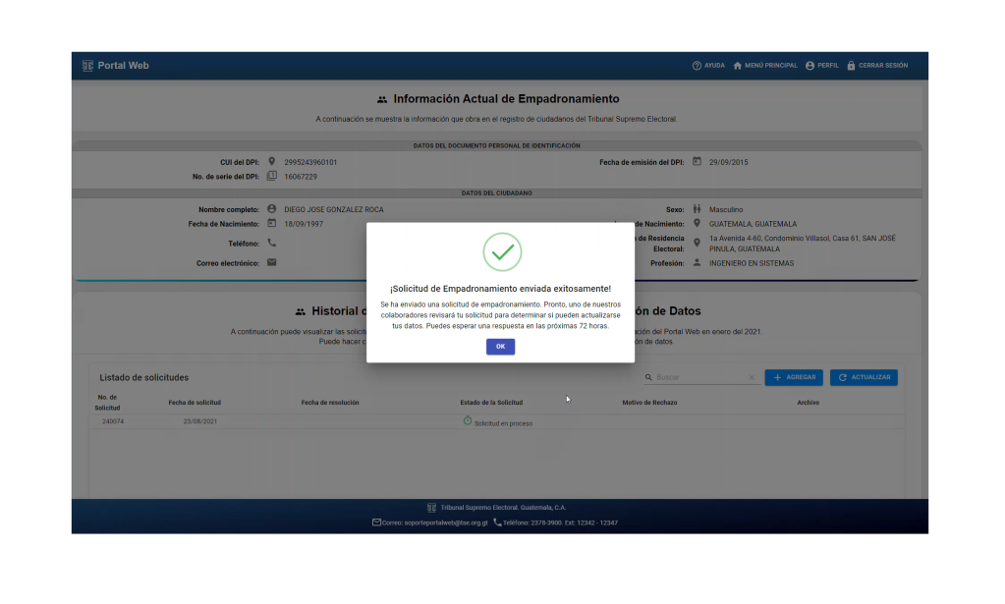Open Ayuda help from the top bar
Viewport: 1005px width, 604px height.
[x=708, y=66]
